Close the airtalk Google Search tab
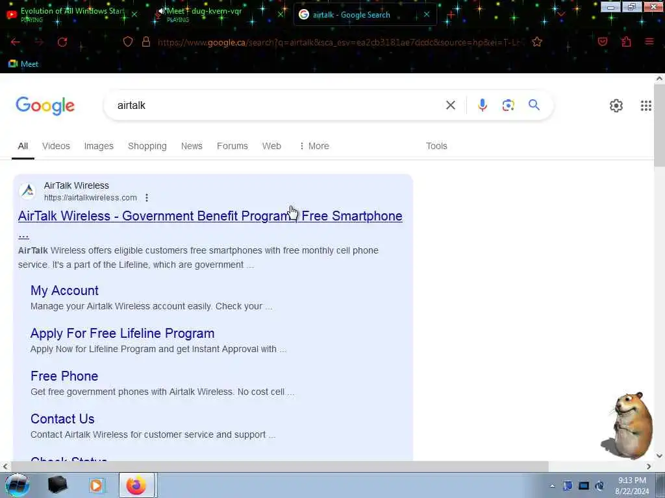665x498 pixels. click(427, 14)
